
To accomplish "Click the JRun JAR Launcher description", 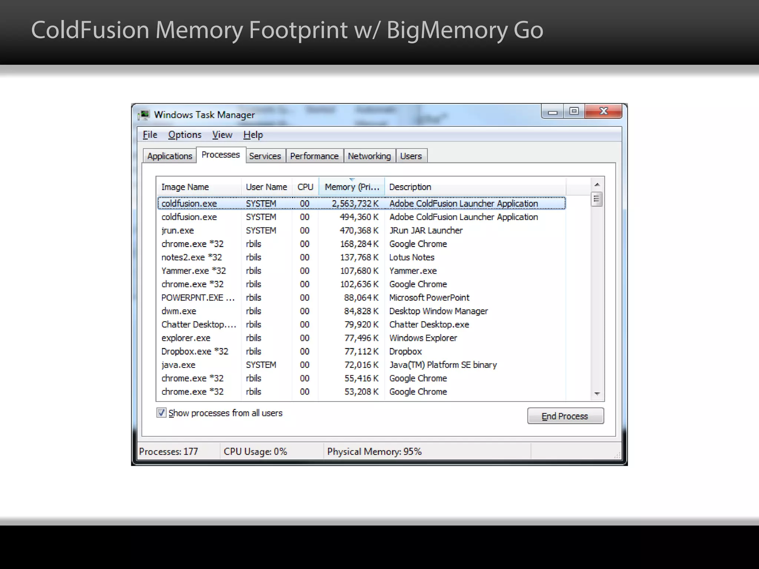I will click(x=426, y=230).
